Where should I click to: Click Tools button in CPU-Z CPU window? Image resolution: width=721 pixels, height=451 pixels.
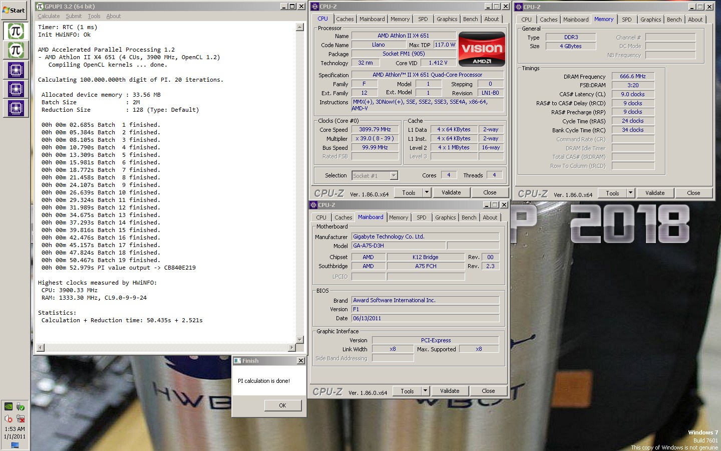click(409, 192)
